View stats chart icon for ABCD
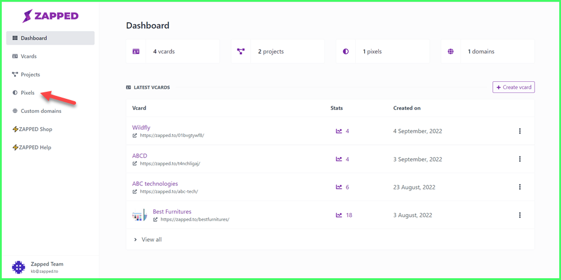 click(x=339, y=159)
